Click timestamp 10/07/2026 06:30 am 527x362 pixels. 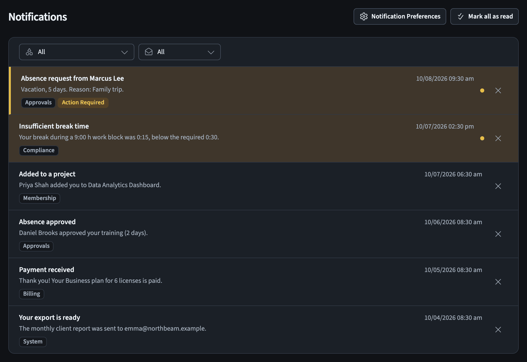(453, 174)
